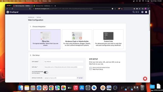Launch OBS Studio from the dock
The image size is (163, 92).
click(x=115, y=88)
